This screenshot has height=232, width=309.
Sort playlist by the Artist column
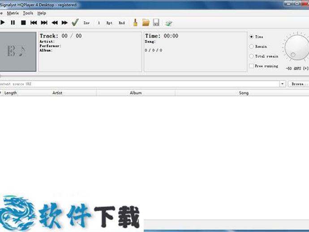(57, 93)
